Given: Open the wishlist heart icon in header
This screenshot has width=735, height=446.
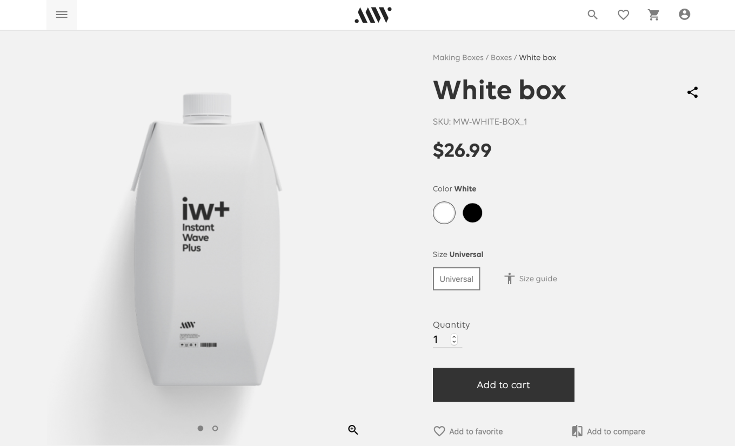Looking at the screenshot, I should tap(624, 15).
